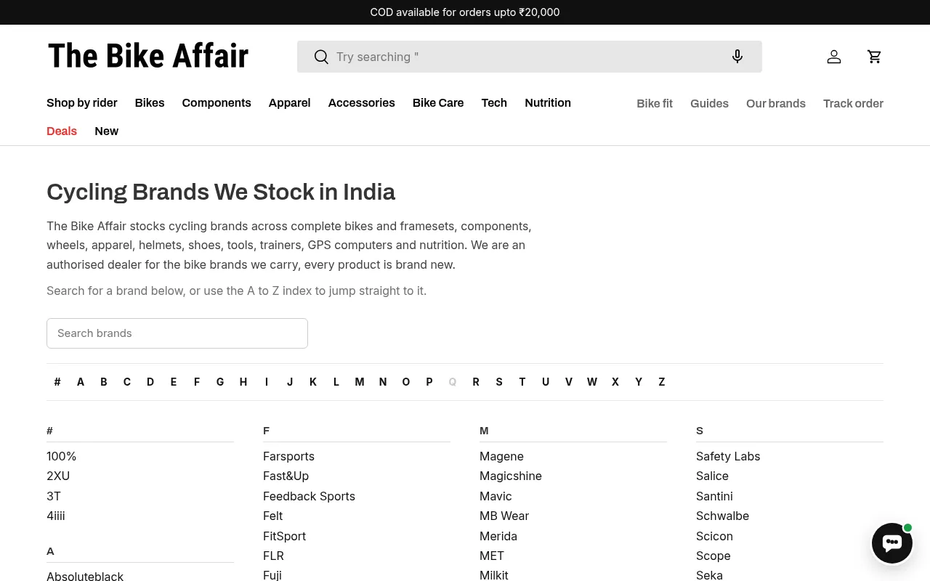930x581 pixels.
Task: Jump to brands under letter A
Action: [81, 382]
